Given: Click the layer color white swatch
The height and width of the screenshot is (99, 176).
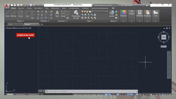Looking at the screenshot, I should (90, 12).
